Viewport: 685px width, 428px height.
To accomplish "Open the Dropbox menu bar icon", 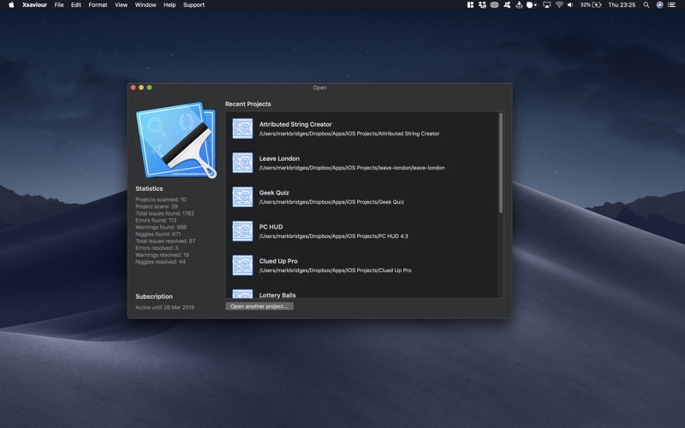I will click(482, 5).
